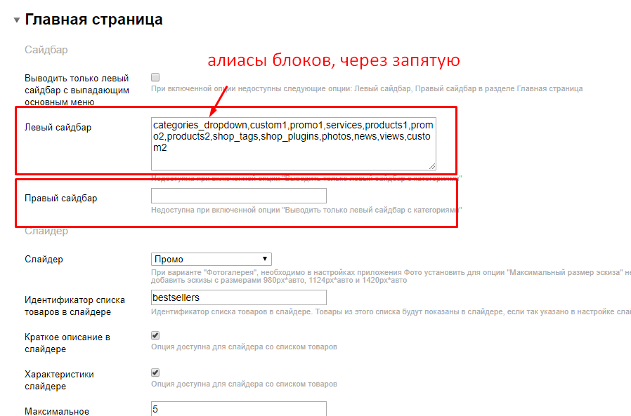The height and width of the screenshot is (416, 631).
Task: Open the Слайдер dropdown showing Промо
Action: (211, 259)
